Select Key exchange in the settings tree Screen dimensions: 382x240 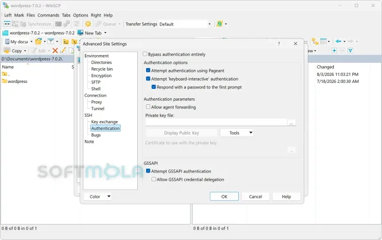(105, 121)
